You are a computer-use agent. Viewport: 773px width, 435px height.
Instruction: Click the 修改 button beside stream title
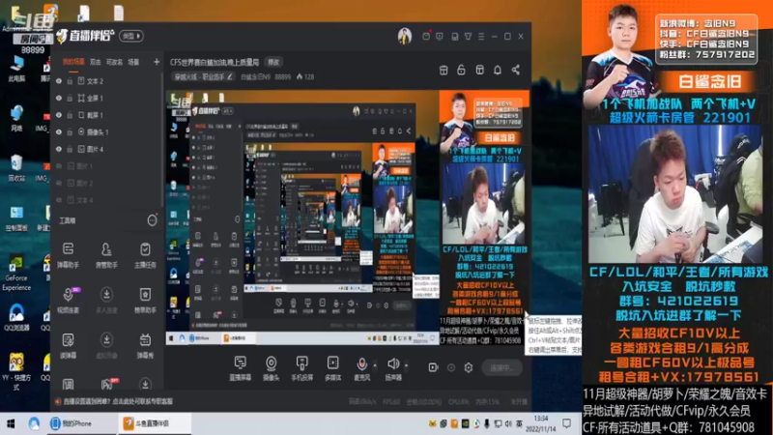click(273, 62)
